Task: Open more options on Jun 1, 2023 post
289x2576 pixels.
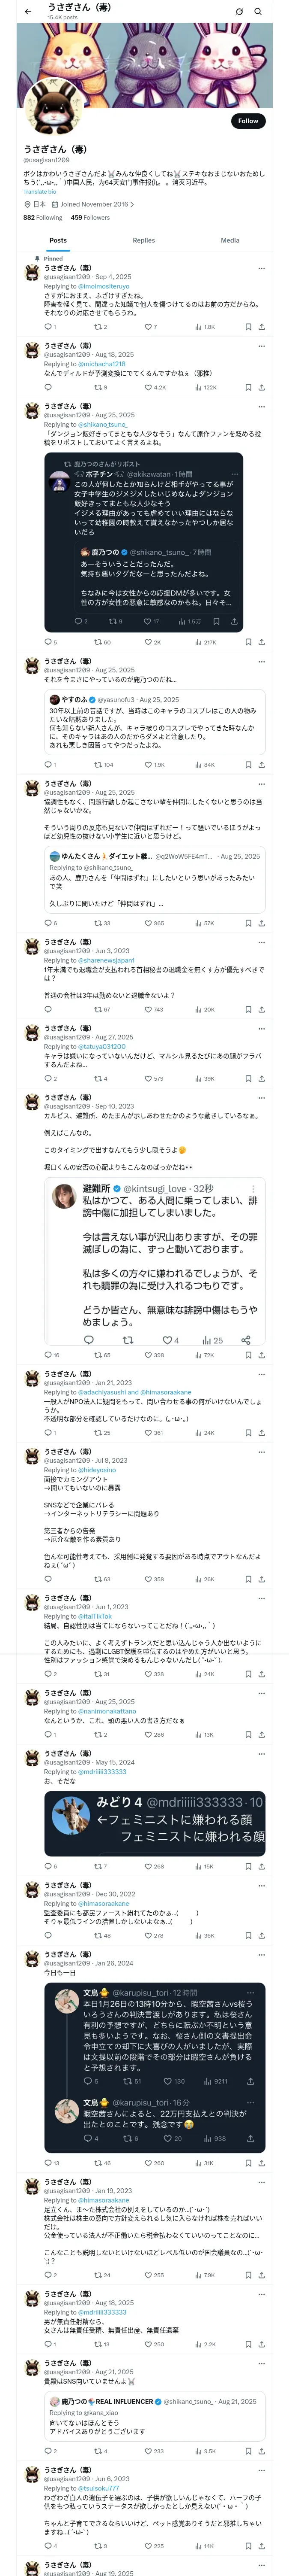Action: click(261, 1597)
